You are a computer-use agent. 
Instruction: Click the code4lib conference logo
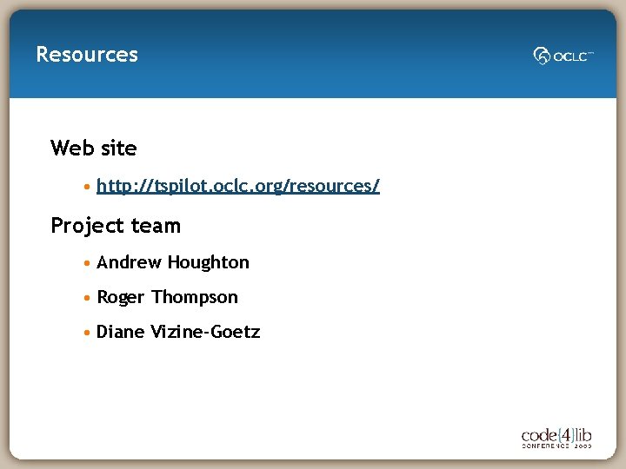[x=556, y=436]
